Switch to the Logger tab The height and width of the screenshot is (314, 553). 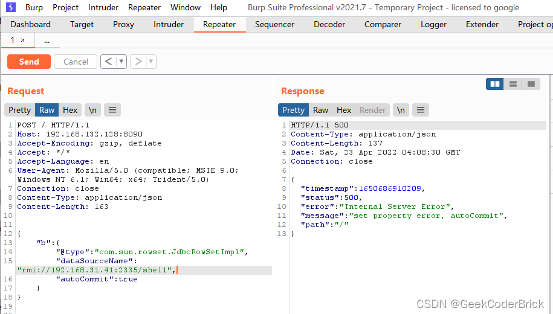(433, 24)
